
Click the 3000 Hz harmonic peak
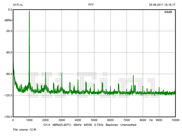pos(62,73)
